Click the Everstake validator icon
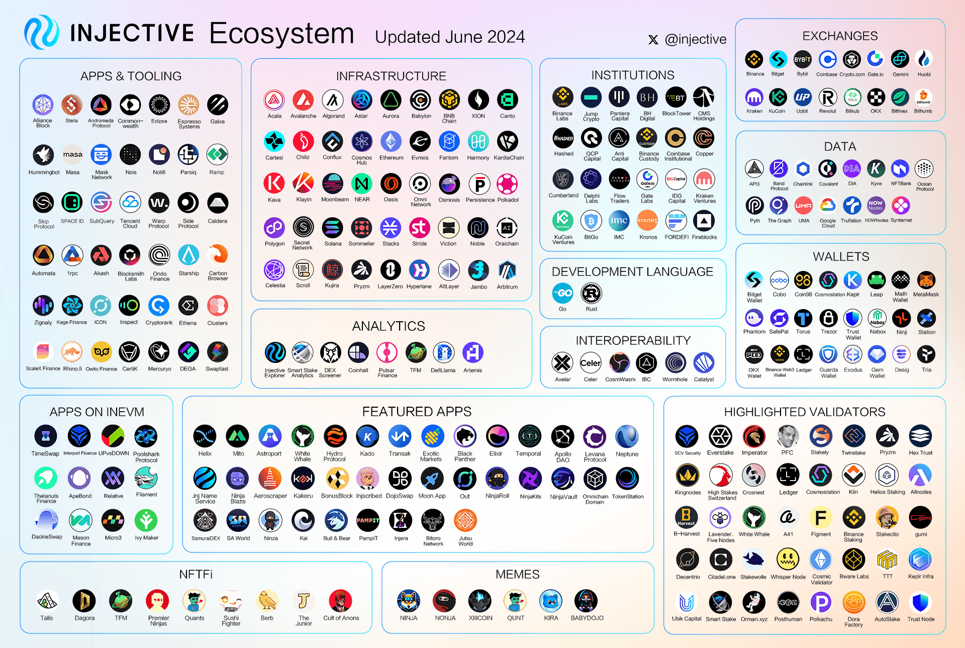The image size is (965, 648). click(x=720, y=436)
